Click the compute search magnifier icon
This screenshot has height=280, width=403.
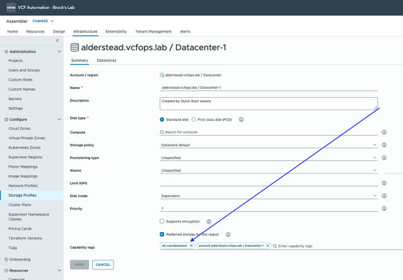tap(162, 132)
